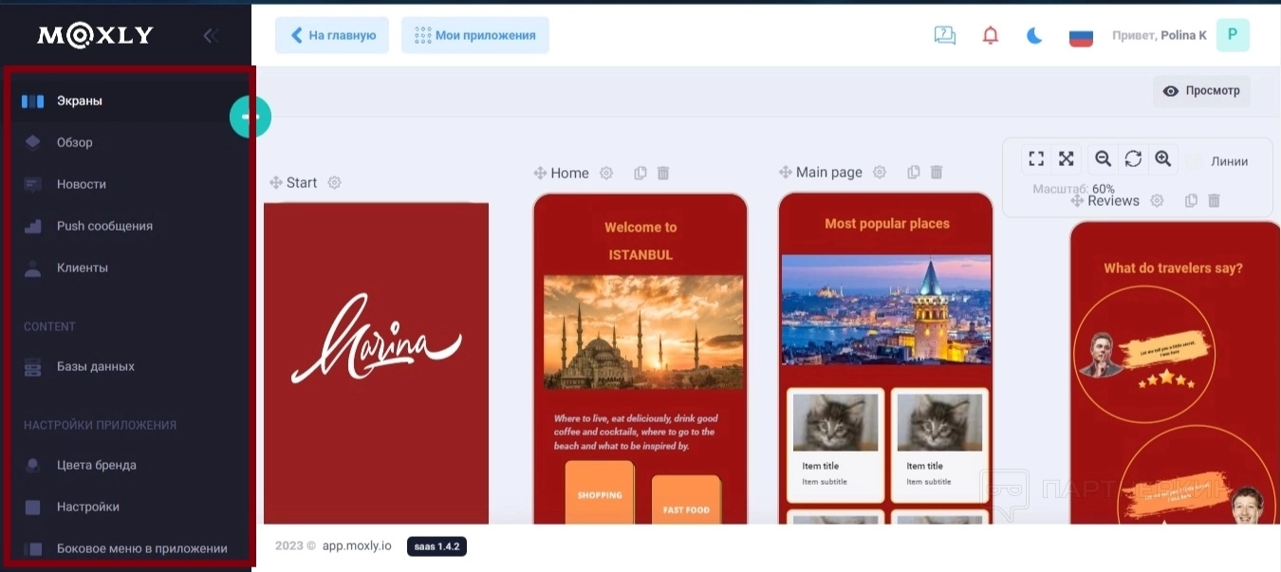The image size is (1281, 572).
Task: Click the Просмотр preview button
Action: 1201,91
